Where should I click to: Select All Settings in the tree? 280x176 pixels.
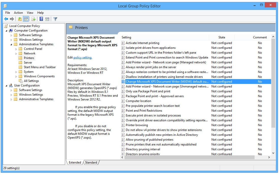32,81
